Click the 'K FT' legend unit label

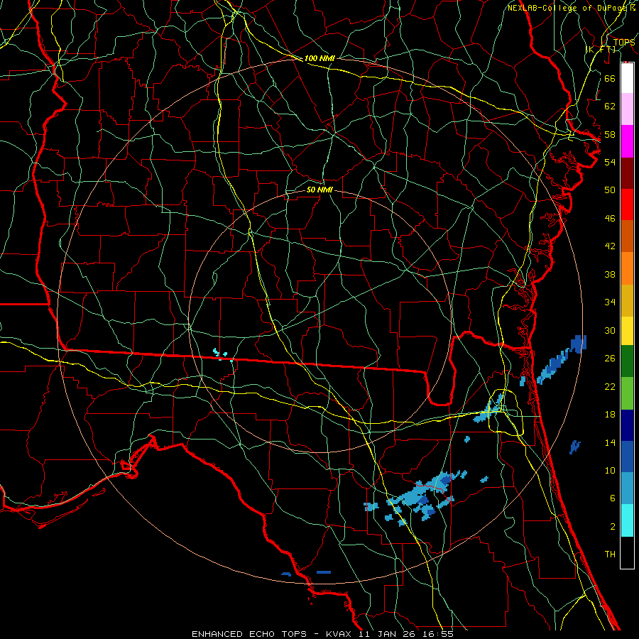pyautogui.click(x=601, y=50)
